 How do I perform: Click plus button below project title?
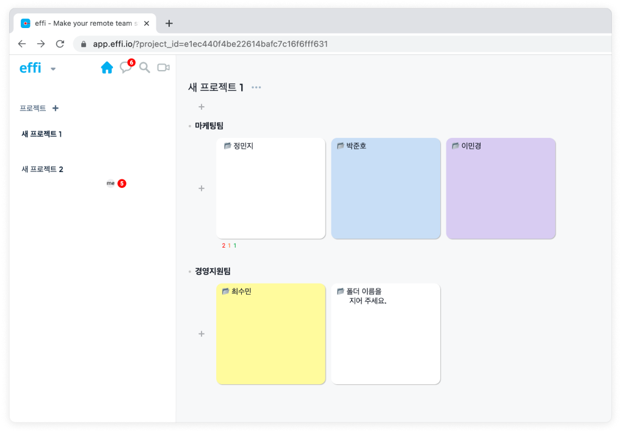point(202,107)
